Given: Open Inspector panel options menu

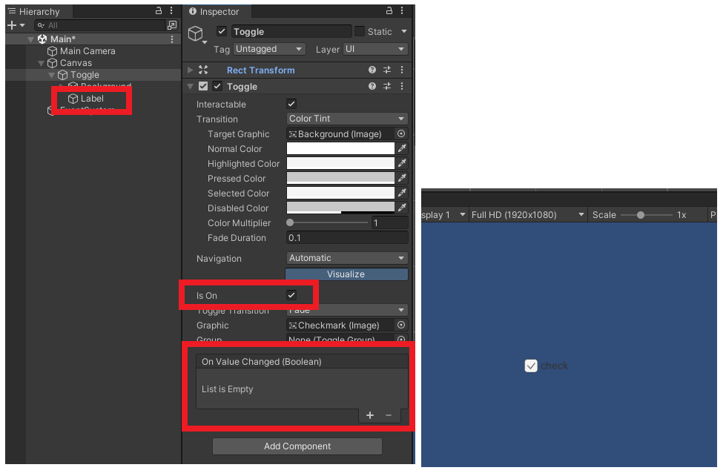Looking at the screenshot, I should click(402, 10).
